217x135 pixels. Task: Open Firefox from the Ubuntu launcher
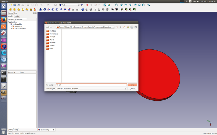(4, 20)
